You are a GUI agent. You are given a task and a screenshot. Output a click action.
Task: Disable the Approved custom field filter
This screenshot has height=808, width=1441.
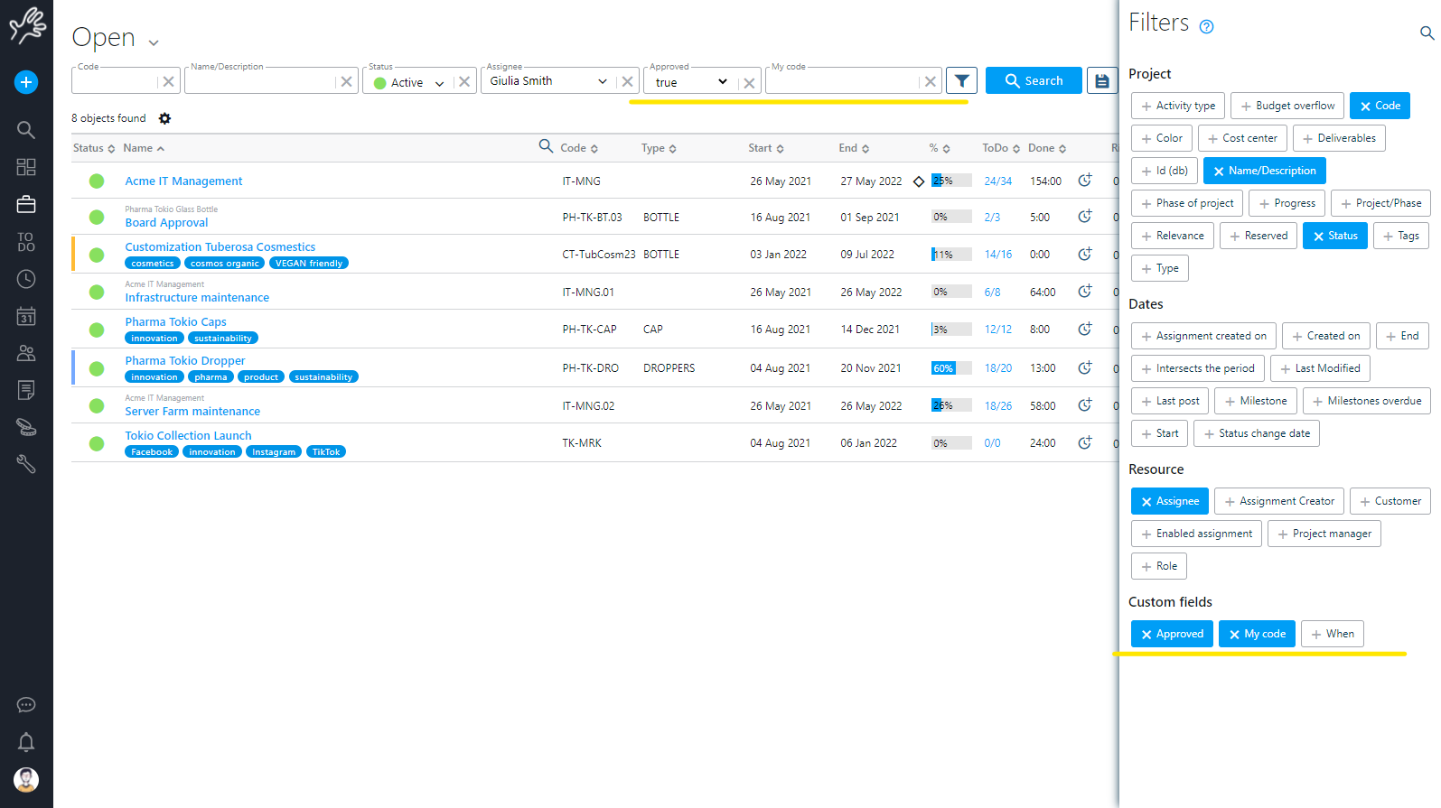point(1171,634)
